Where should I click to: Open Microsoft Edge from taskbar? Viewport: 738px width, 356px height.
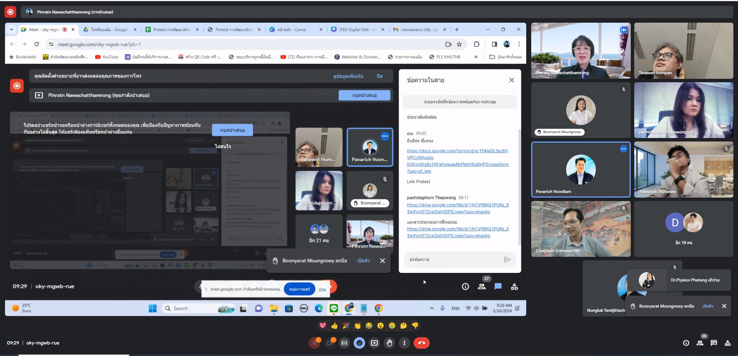pyautogui.click(x=319, y=308)
